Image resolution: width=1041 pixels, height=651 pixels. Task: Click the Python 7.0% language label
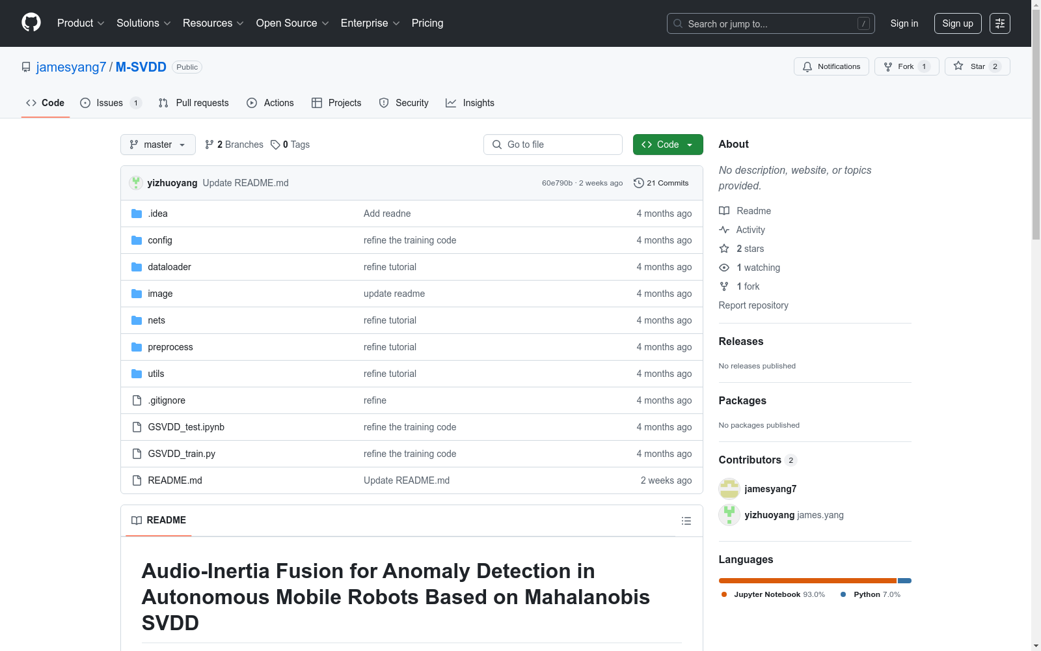click(x=871, y=594)
